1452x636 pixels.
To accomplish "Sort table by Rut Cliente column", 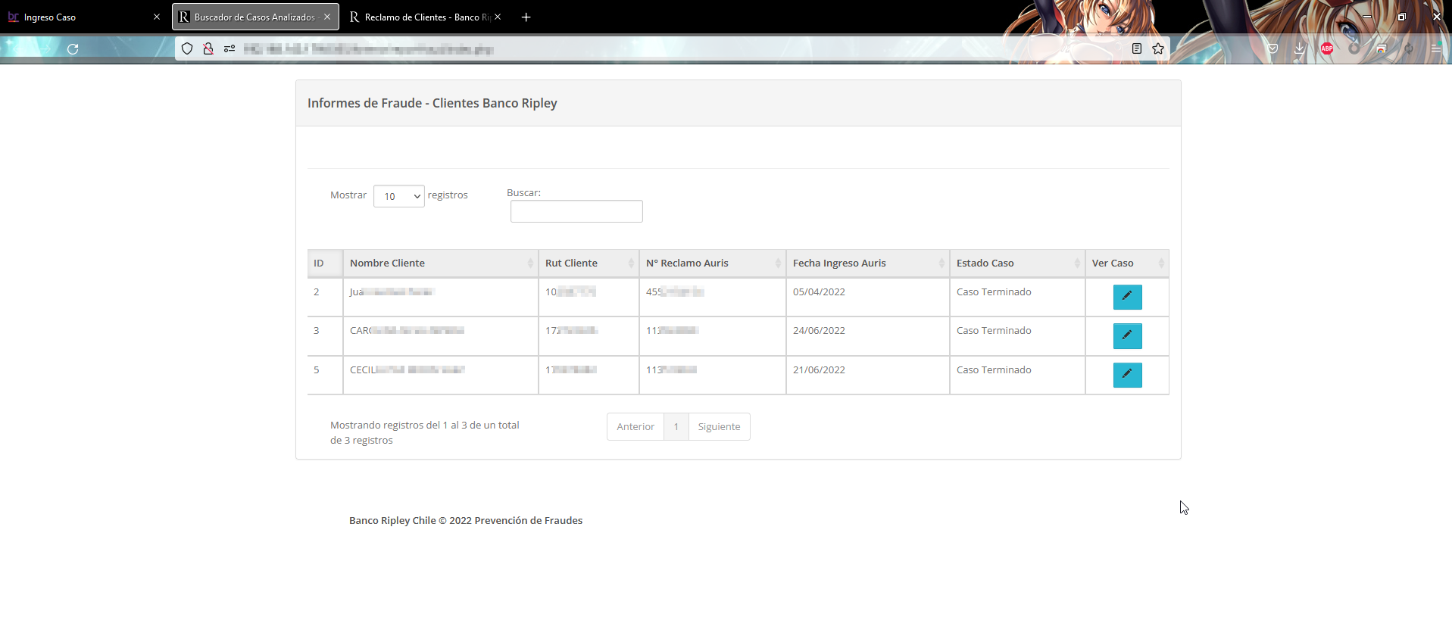I will (x=589, y=263).
